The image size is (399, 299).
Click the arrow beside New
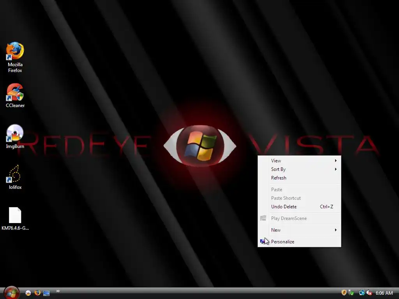pos(336,230)
